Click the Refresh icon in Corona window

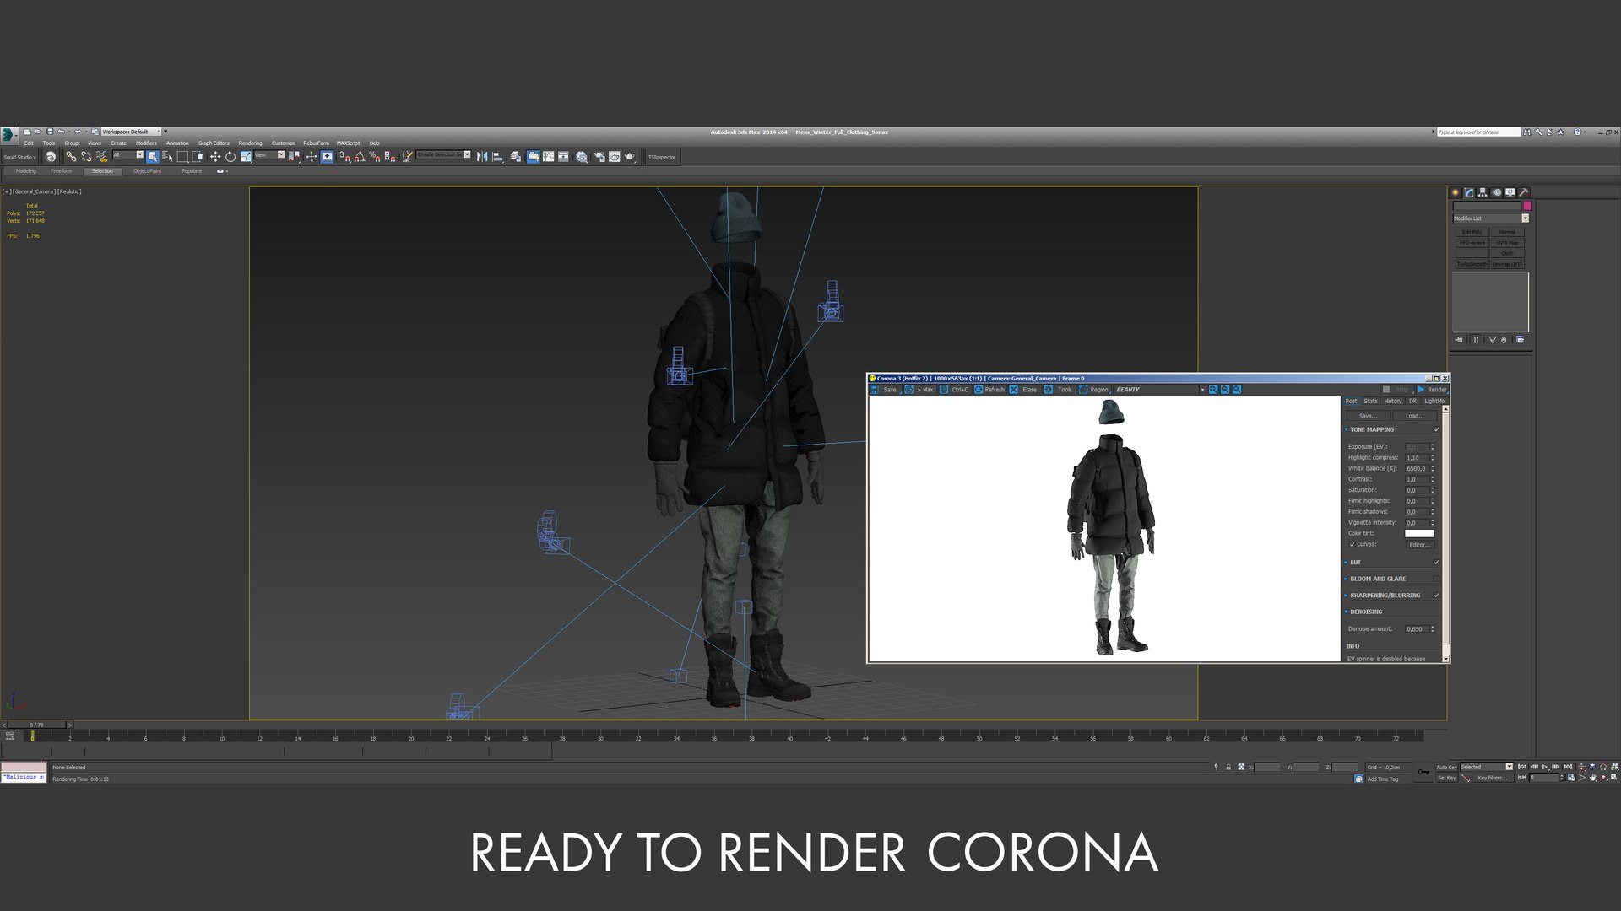click(x=979, y=390)
